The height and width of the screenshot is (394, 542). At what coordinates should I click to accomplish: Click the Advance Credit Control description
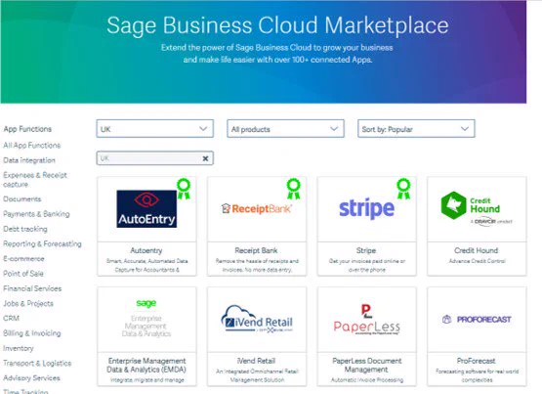tap(477, 261)
